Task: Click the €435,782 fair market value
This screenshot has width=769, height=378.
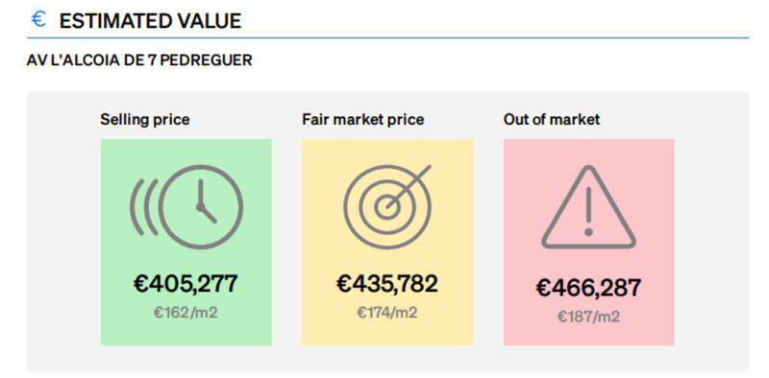Action: click(x=387, y=284)
